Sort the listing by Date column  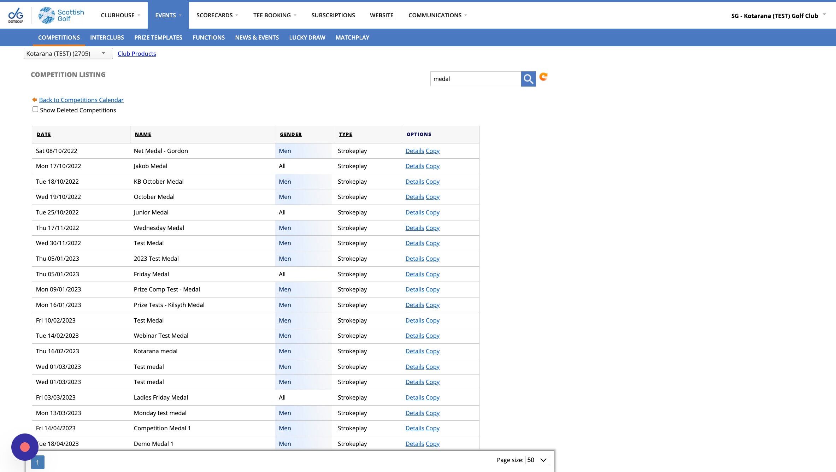pos(44,134)
